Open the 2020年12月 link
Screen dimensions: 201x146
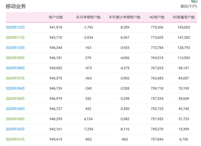tap(15, 27)
